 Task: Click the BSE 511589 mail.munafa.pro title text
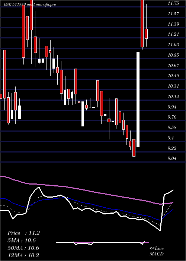coord(30,4)
